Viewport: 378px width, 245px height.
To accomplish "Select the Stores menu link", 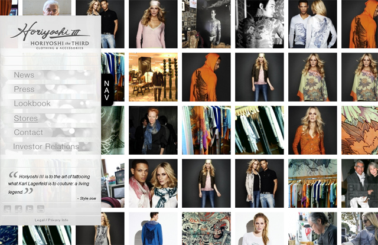I will click(26, 118).
